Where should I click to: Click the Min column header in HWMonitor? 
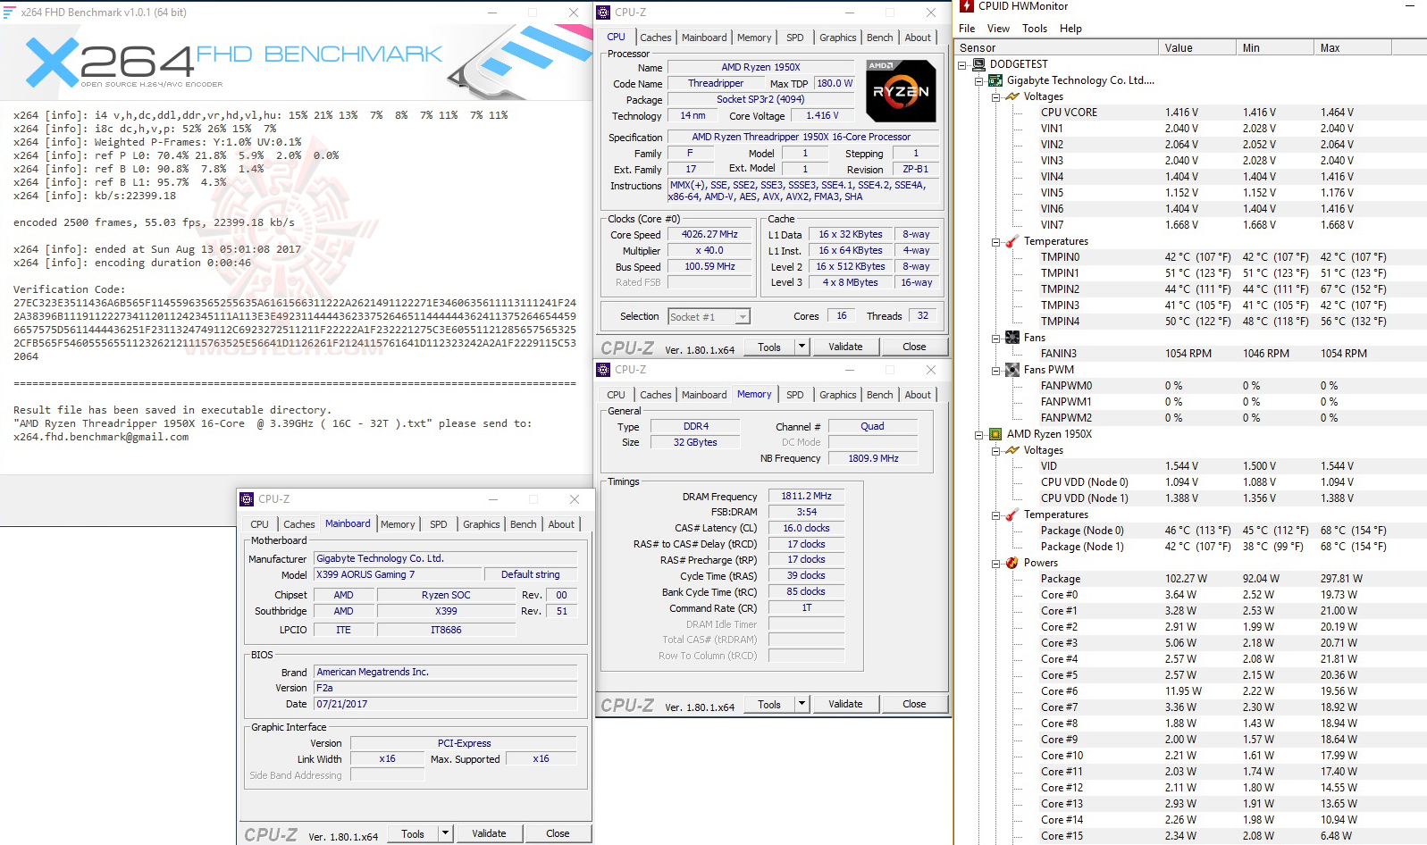(x=1275, y=48)
